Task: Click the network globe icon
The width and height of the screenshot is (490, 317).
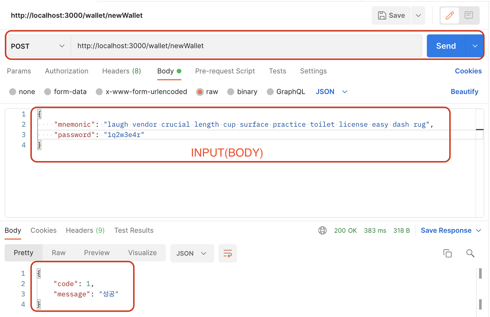Action: (323, 230)
